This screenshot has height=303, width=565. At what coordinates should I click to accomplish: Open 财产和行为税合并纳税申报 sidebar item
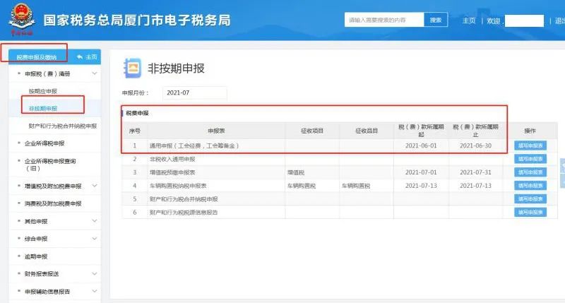(x=63, y=126)
